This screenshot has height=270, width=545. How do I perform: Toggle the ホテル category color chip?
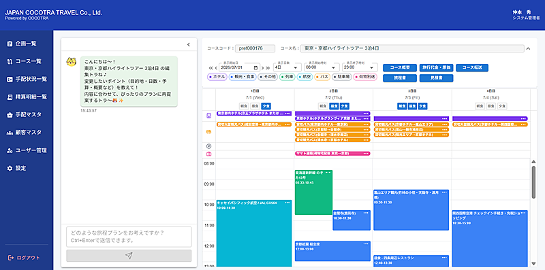pos(217,77)
